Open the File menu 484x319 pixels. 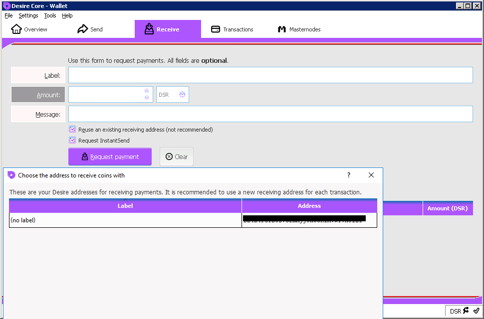point(8,15)
